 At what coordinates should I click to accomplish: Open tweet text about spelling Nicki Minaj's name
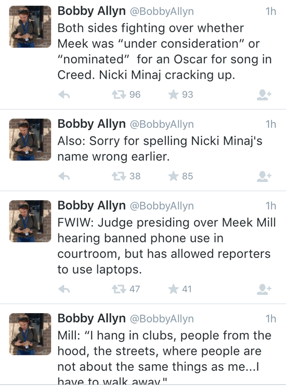click(160, 149)
